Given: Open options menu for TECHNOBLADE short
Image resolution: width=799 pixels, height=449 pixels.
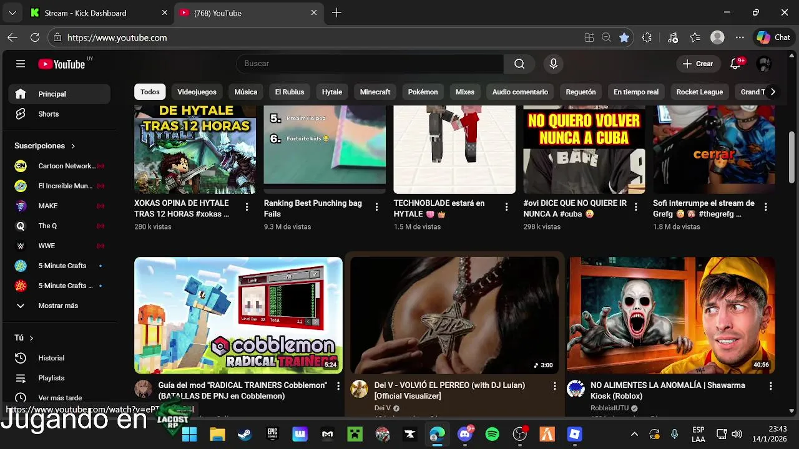Looking at the screenshot, I should point(507,207).
